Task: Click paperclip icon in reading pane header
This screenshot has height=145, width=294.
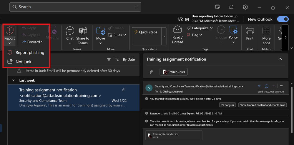Action: [x=151, y=72]
